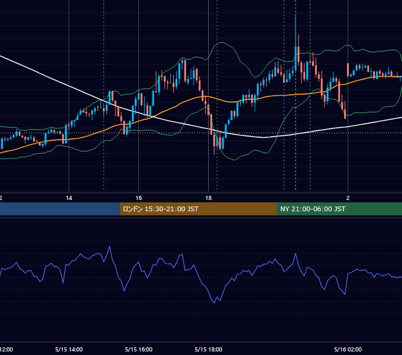The image size is (402, 355).
Task: Click the oscillator's lowest trough near 18:00
Action: click(215, 303)
